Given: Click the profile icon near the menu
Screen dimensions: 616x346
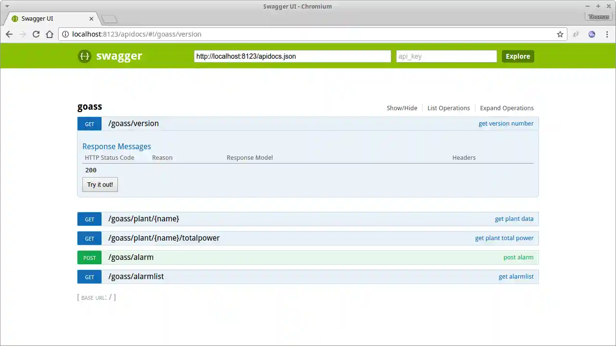Looking at the screenshot, I should pyautogui.click(x=591, y=34).
